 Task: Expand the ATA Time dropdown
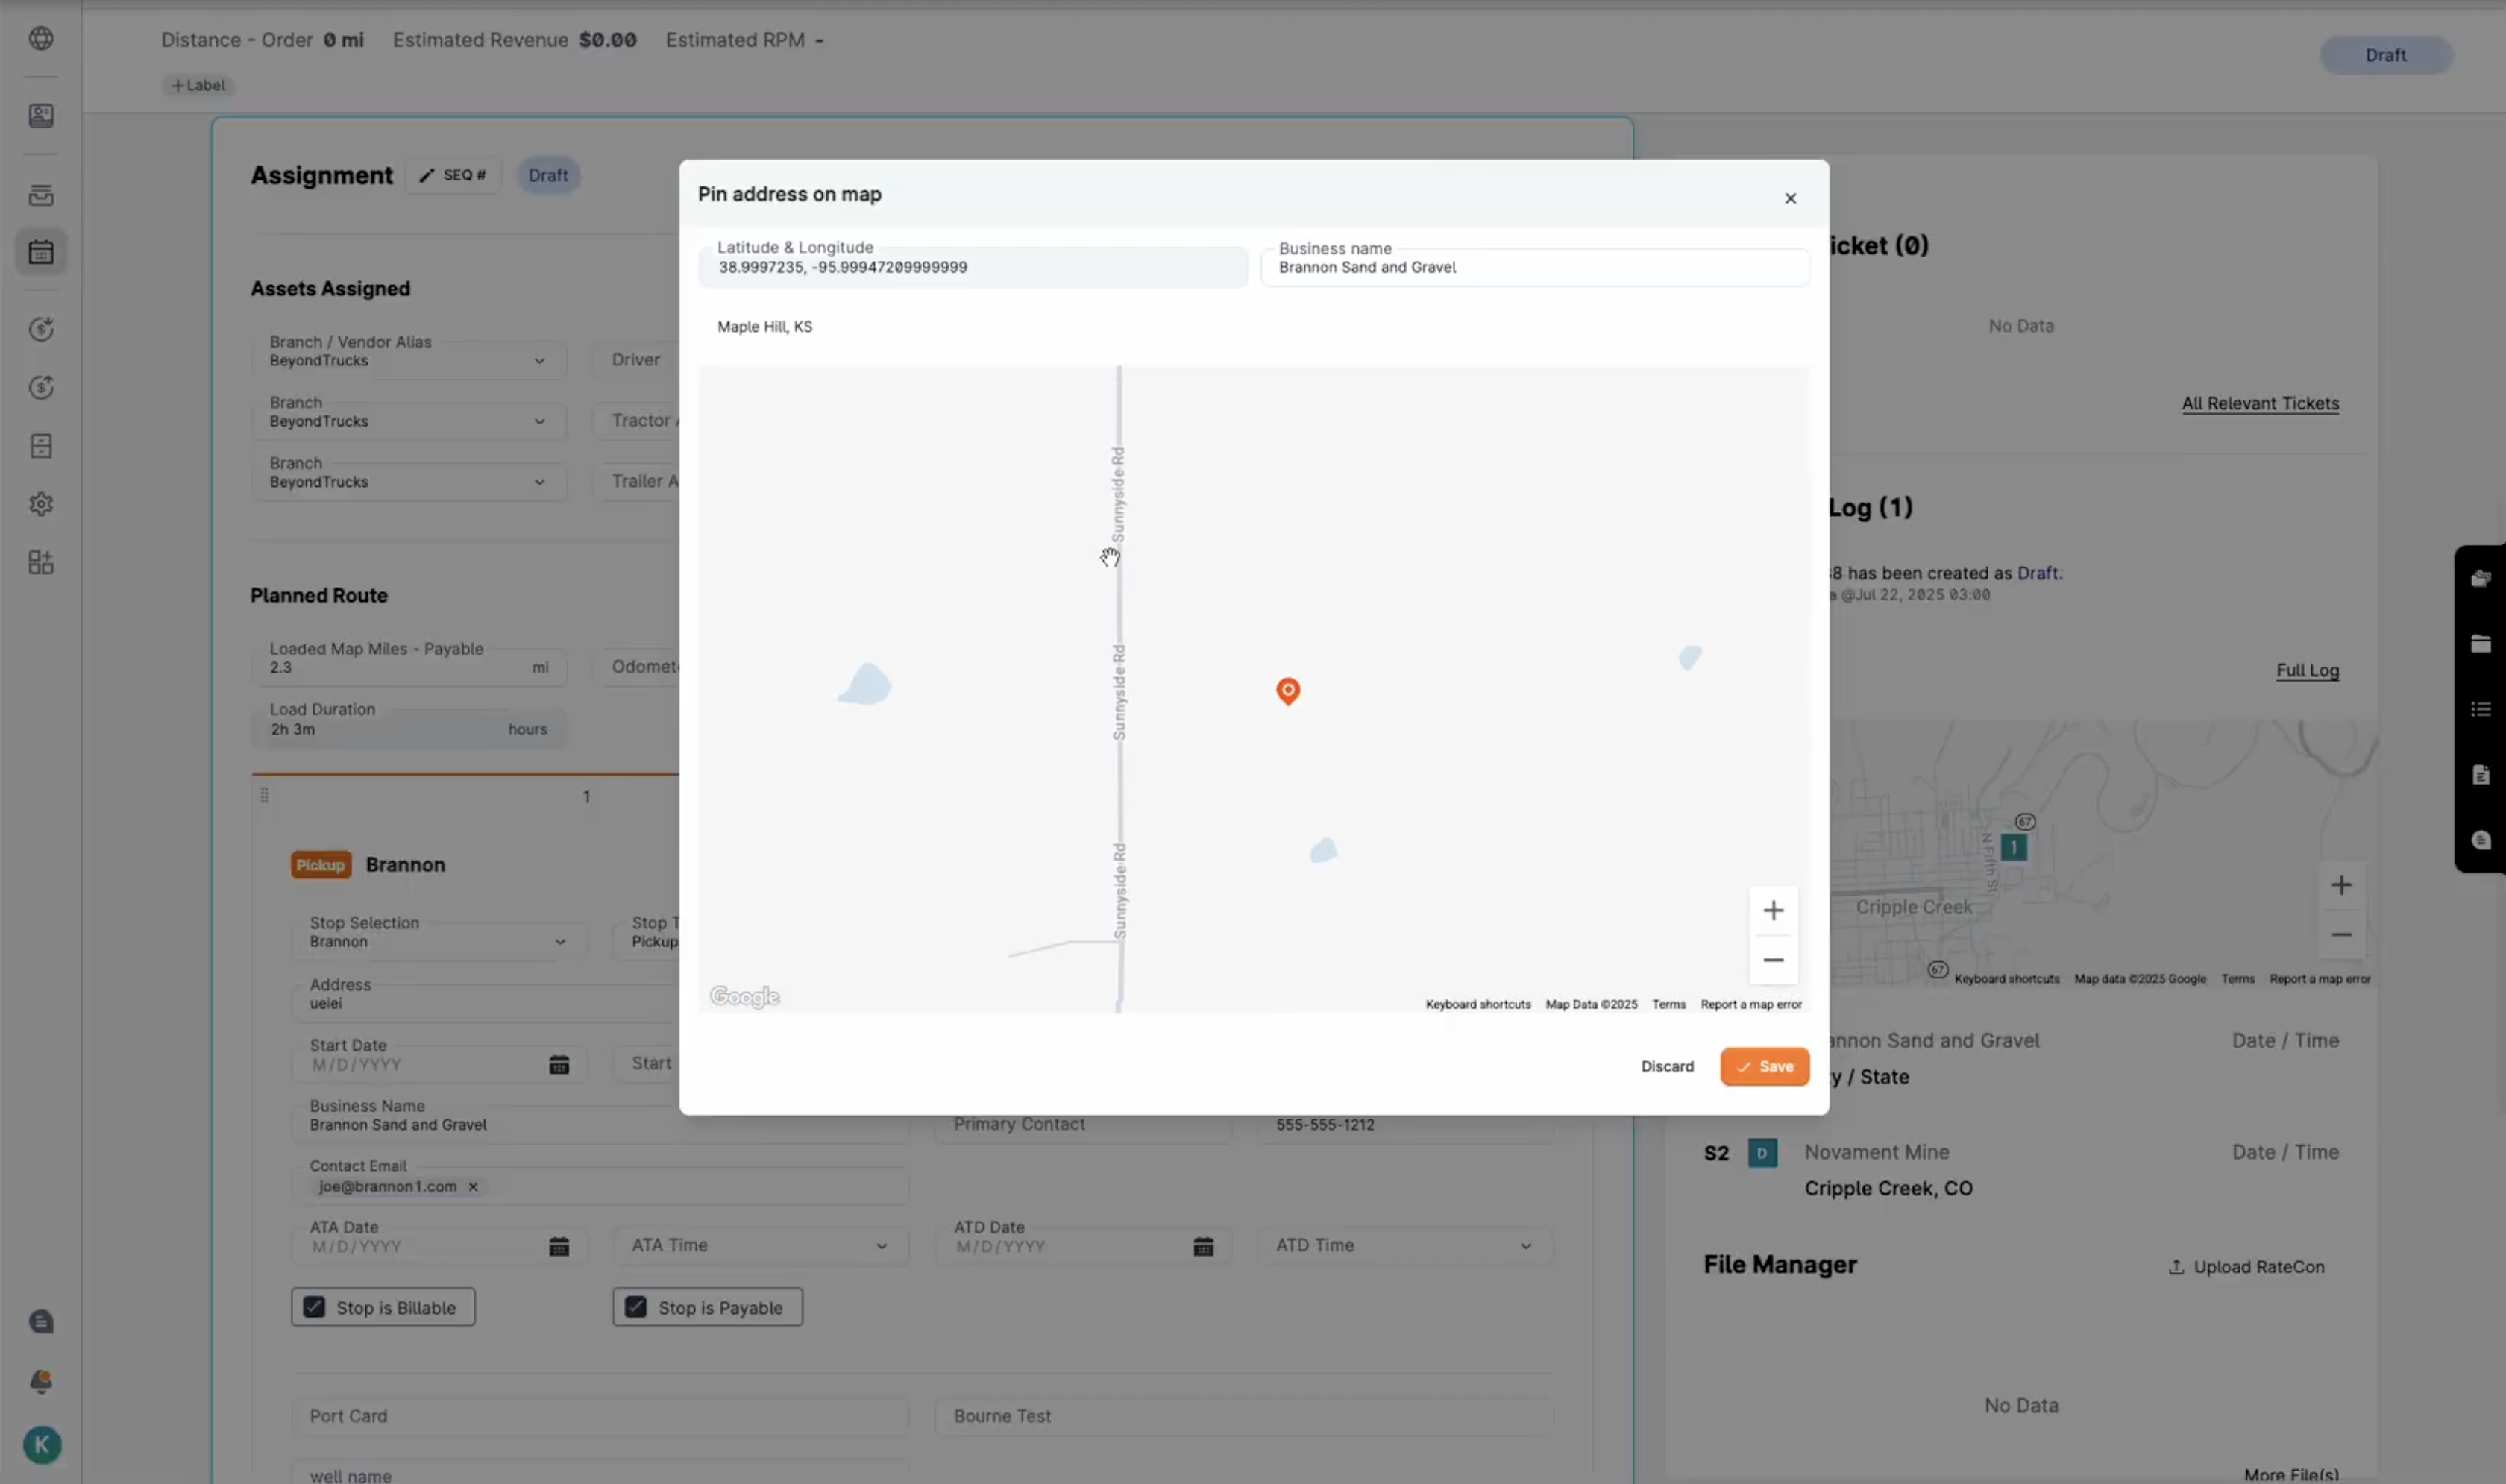(881, 1245)
